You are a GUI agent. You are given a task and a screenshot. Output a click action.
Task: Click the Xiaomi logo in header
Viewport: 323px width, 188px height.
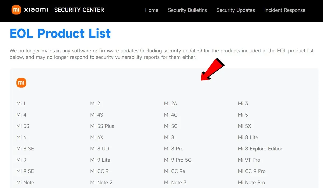coord(30,10)
